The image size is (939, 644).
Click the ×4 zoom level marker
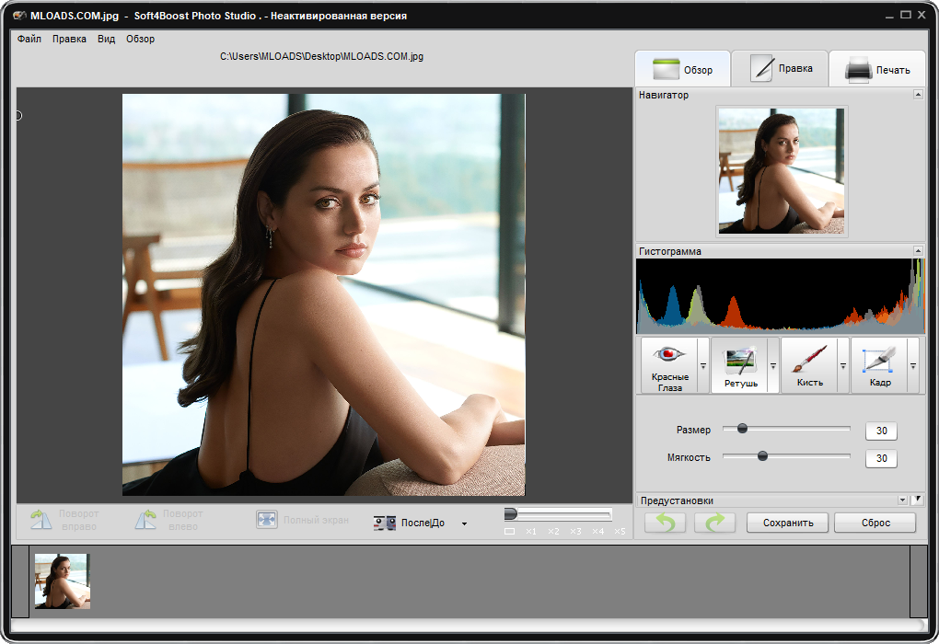pos(597,532)
